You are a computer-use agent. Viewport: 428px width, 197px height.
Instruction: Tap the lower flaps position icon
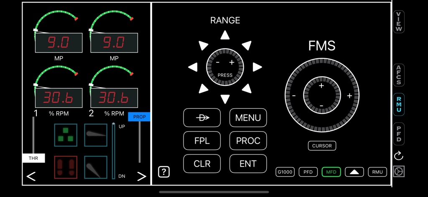pos(96,167)
